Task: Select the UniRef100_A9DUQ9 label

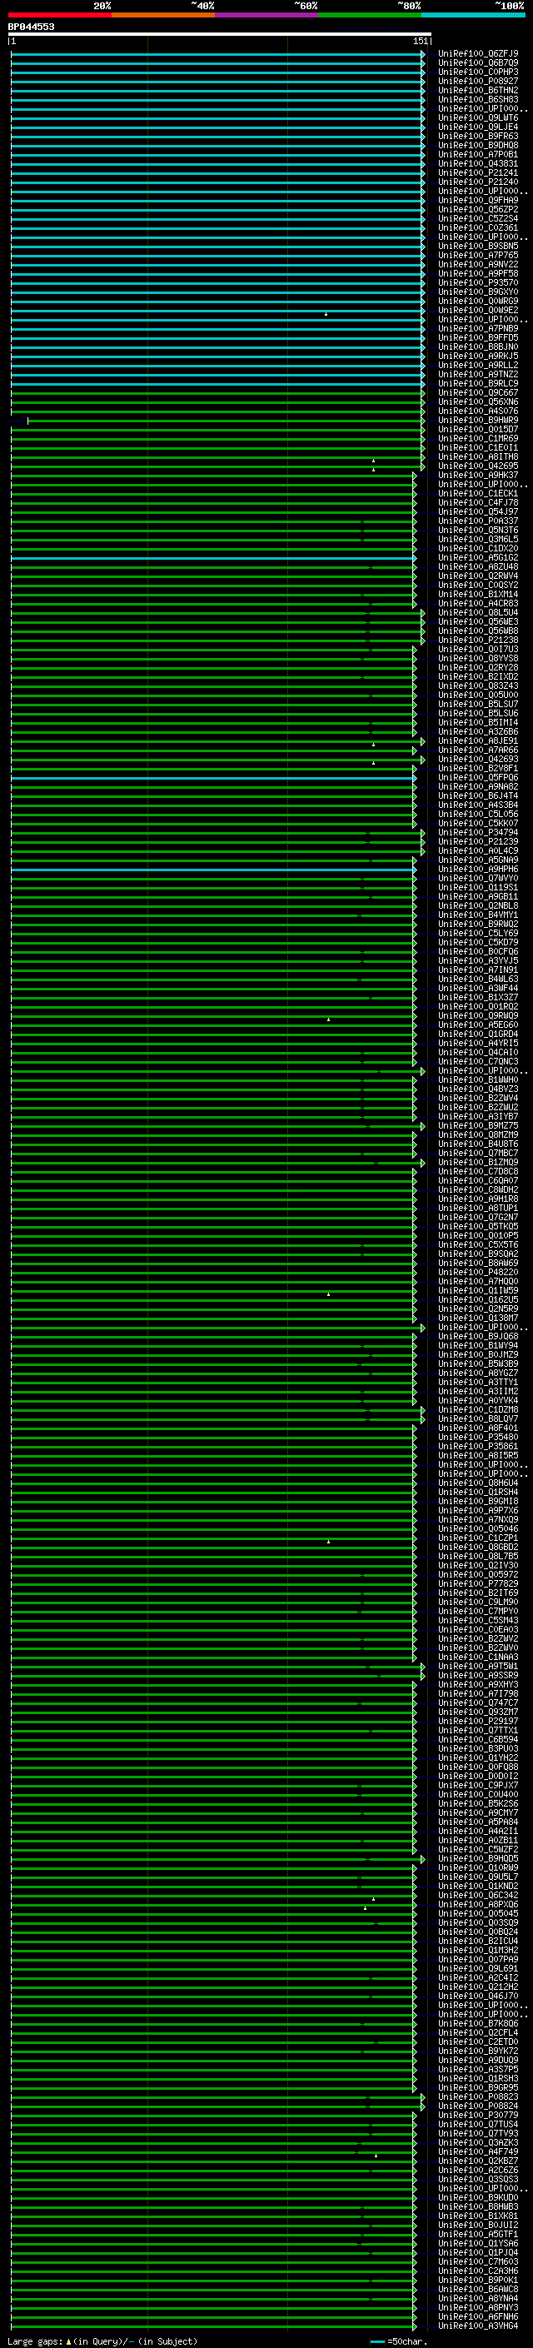Action: (x=478, y=2060)
